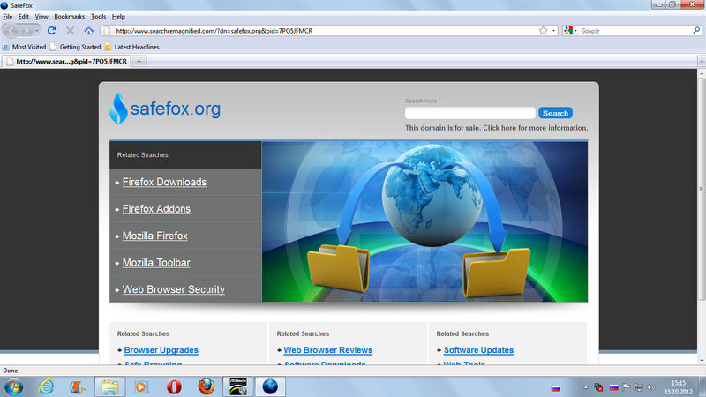Viewport: 706px width, 397px height.
Task: Click the Russian flag language indicator
Action: [x=613, y=387]
